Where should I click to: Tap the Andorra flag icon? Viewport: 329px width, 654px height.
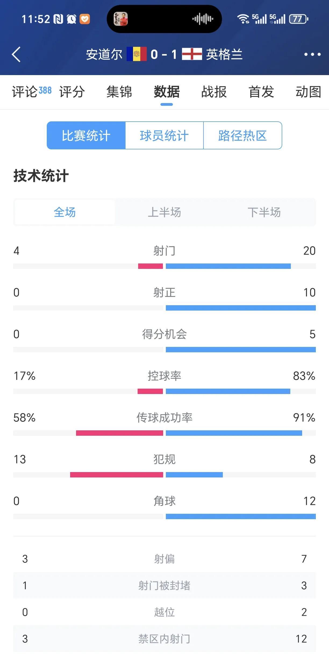pos(137,54)
